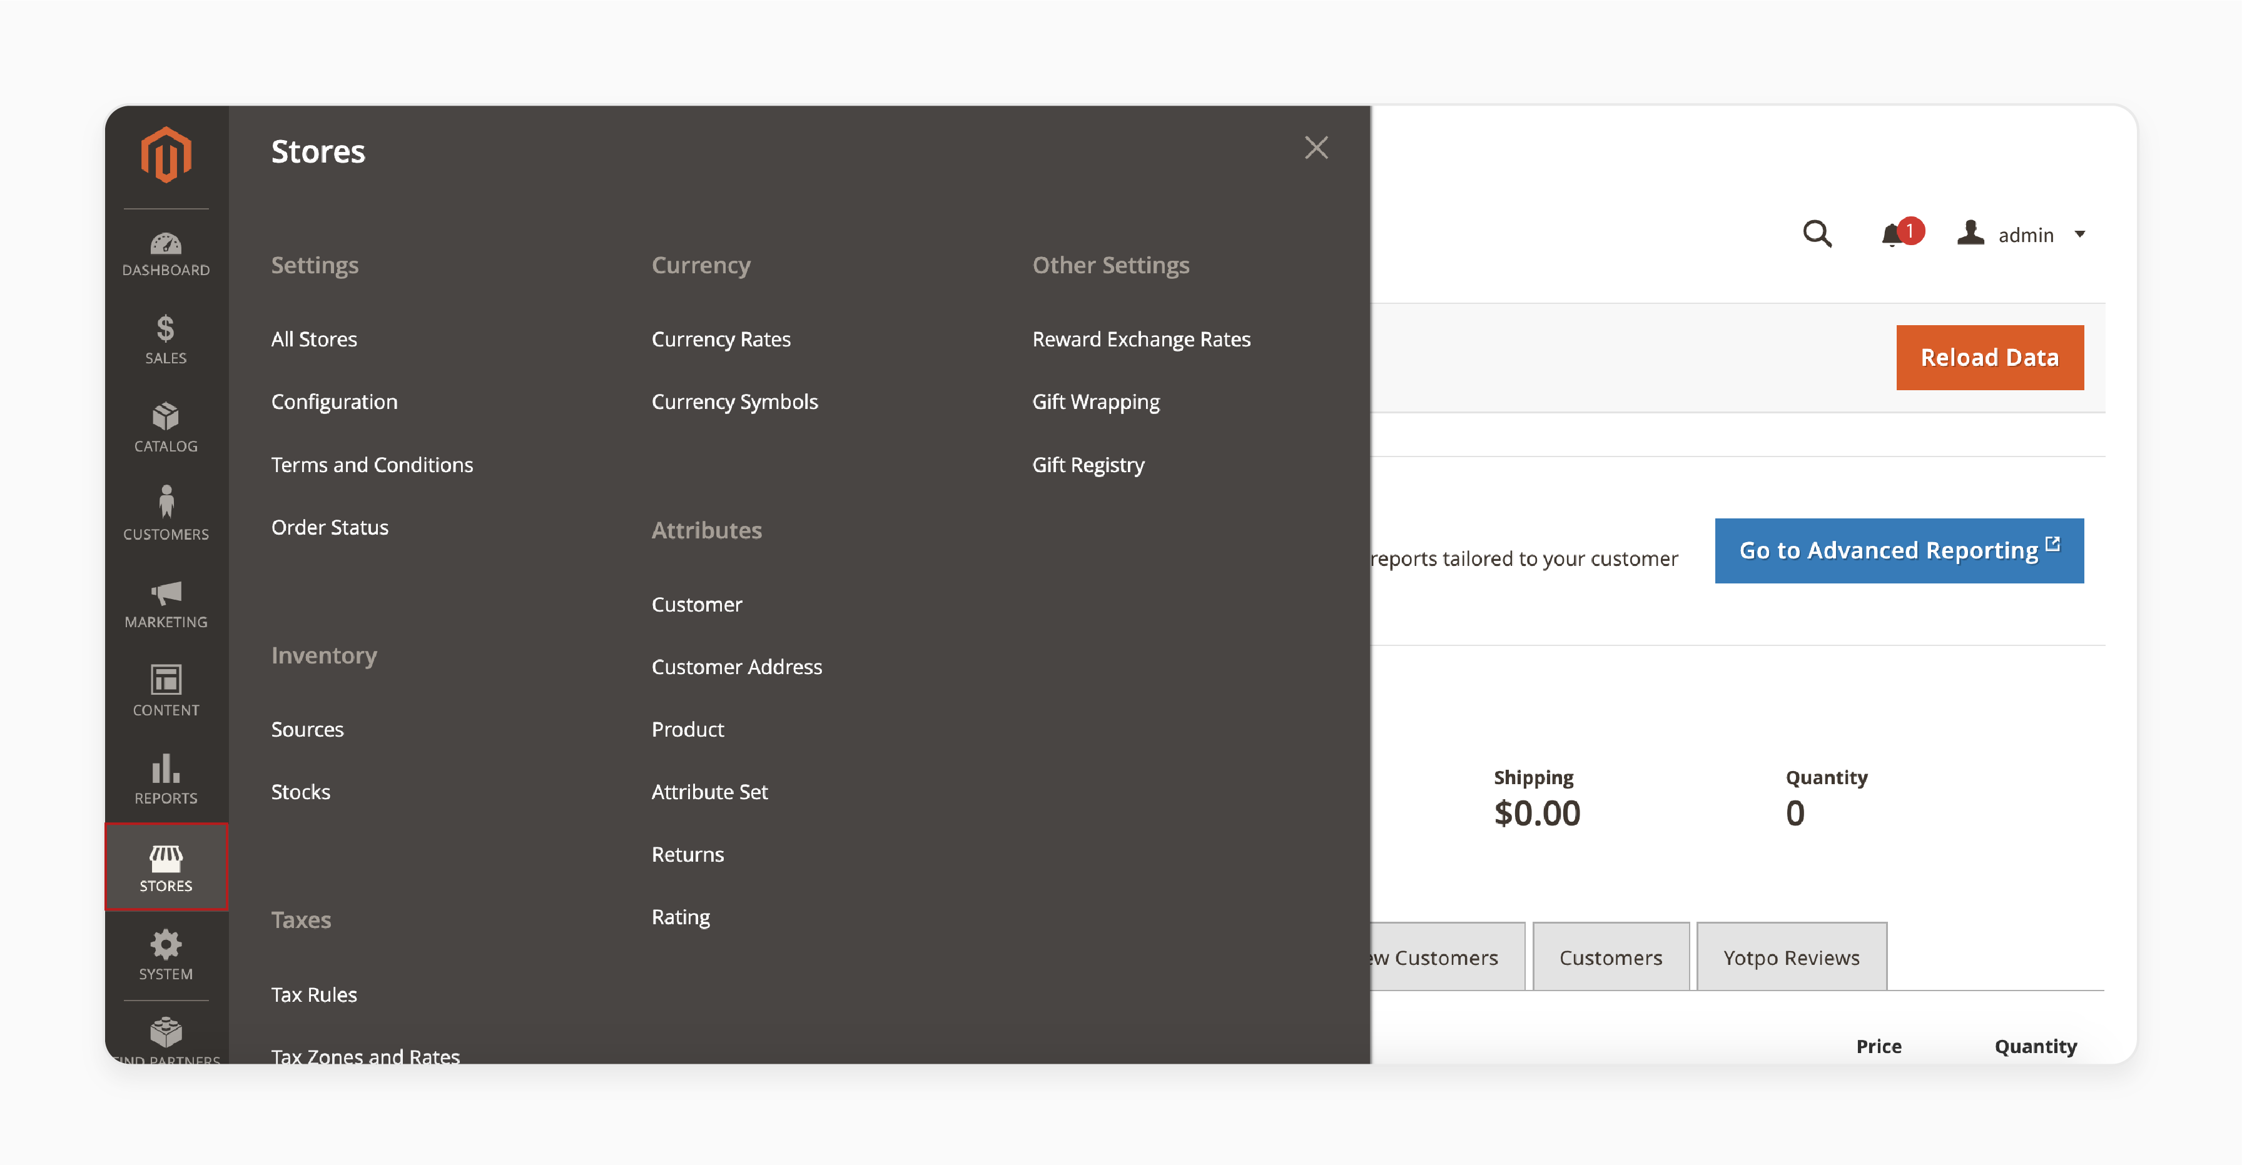Open Customer attributes
This screenshot has height=1165, width=2242.
pos(696,605)
